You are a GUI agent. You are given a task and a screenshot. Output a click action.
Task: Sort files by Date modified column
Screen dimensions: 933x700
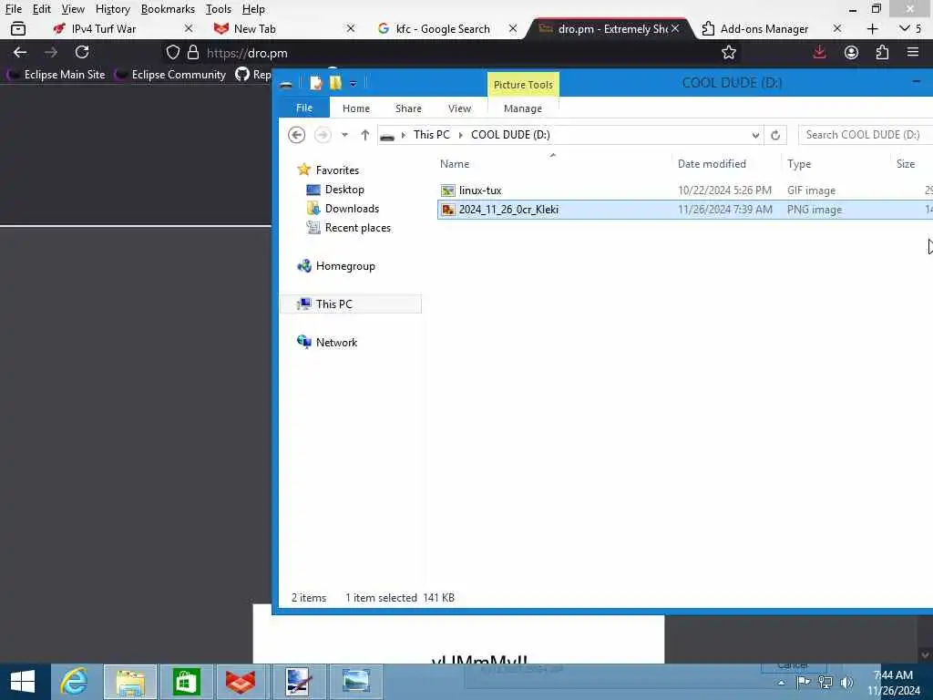click(712, 164)
